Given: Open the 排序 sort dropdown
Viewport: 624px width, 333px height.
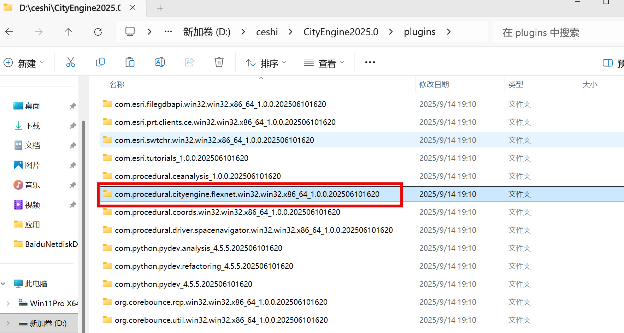Looking at the screenshot, I should click(x=266, y=63).
